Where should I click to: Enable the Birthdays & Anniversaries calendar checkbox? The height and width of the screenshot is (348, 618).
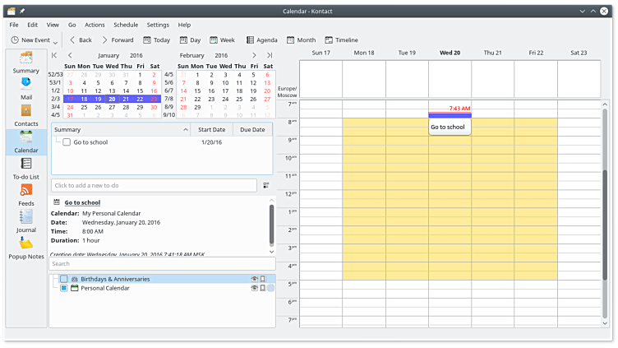64,279
